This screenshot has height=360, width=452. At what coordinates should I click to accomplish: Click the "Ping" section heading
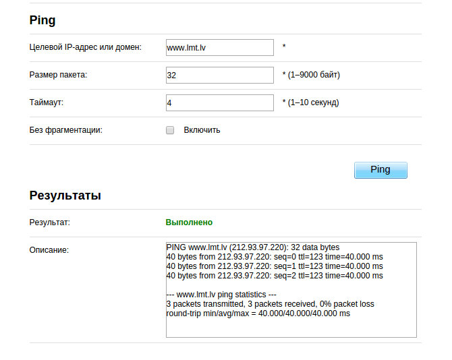43,20
